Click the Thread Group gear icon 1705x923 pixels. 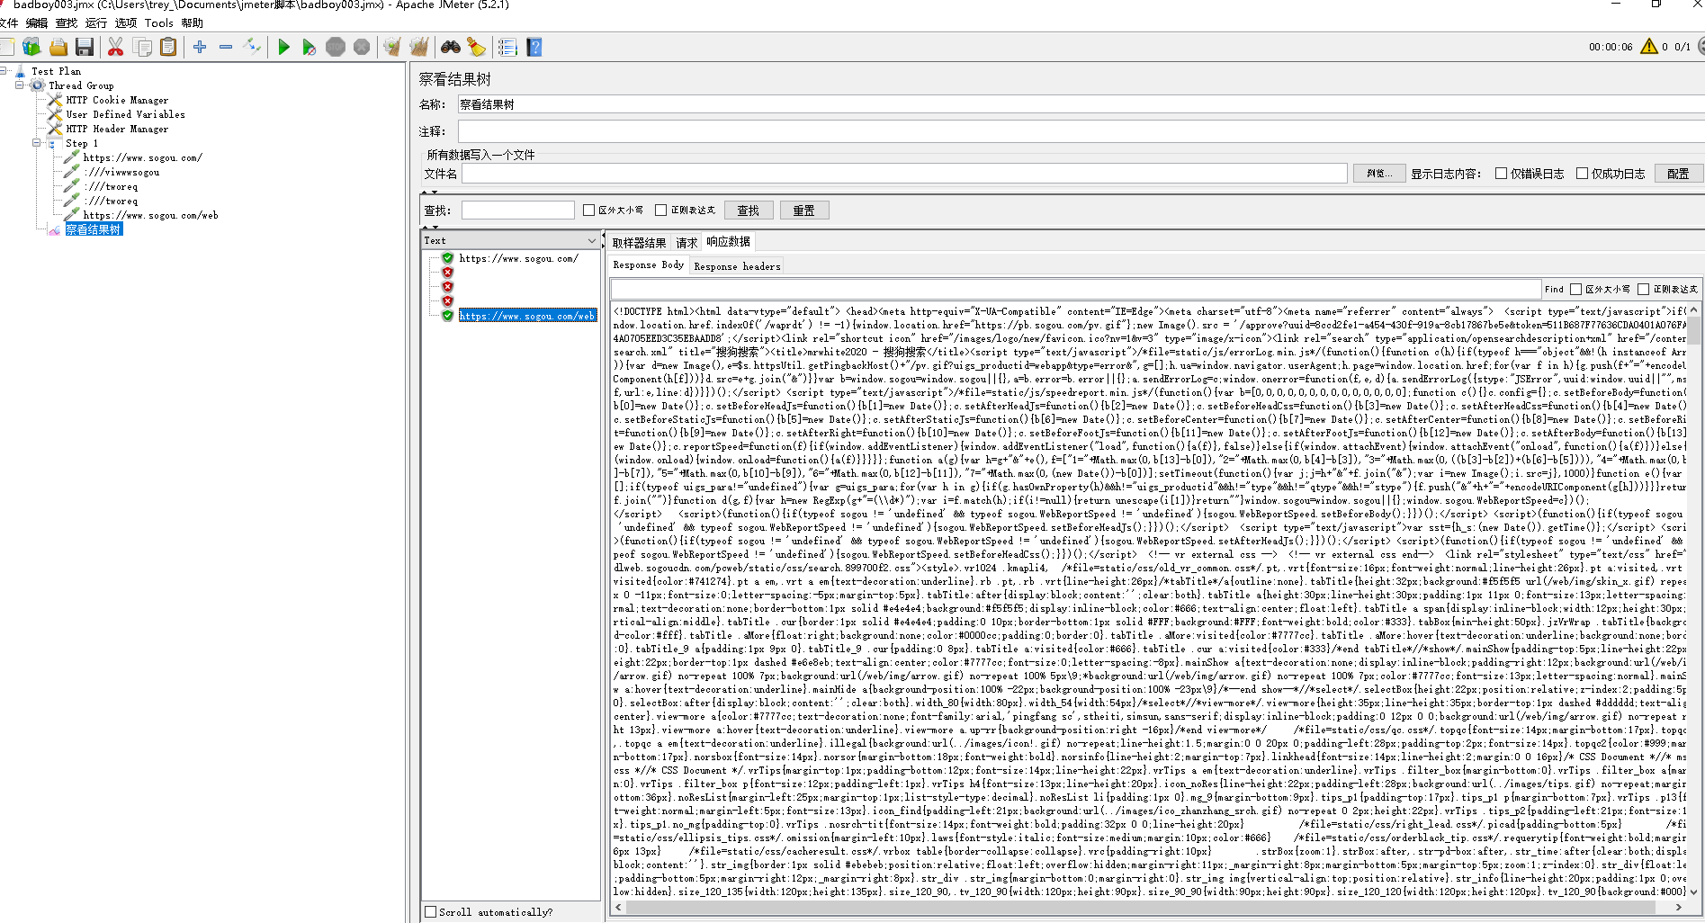(38, 85)
